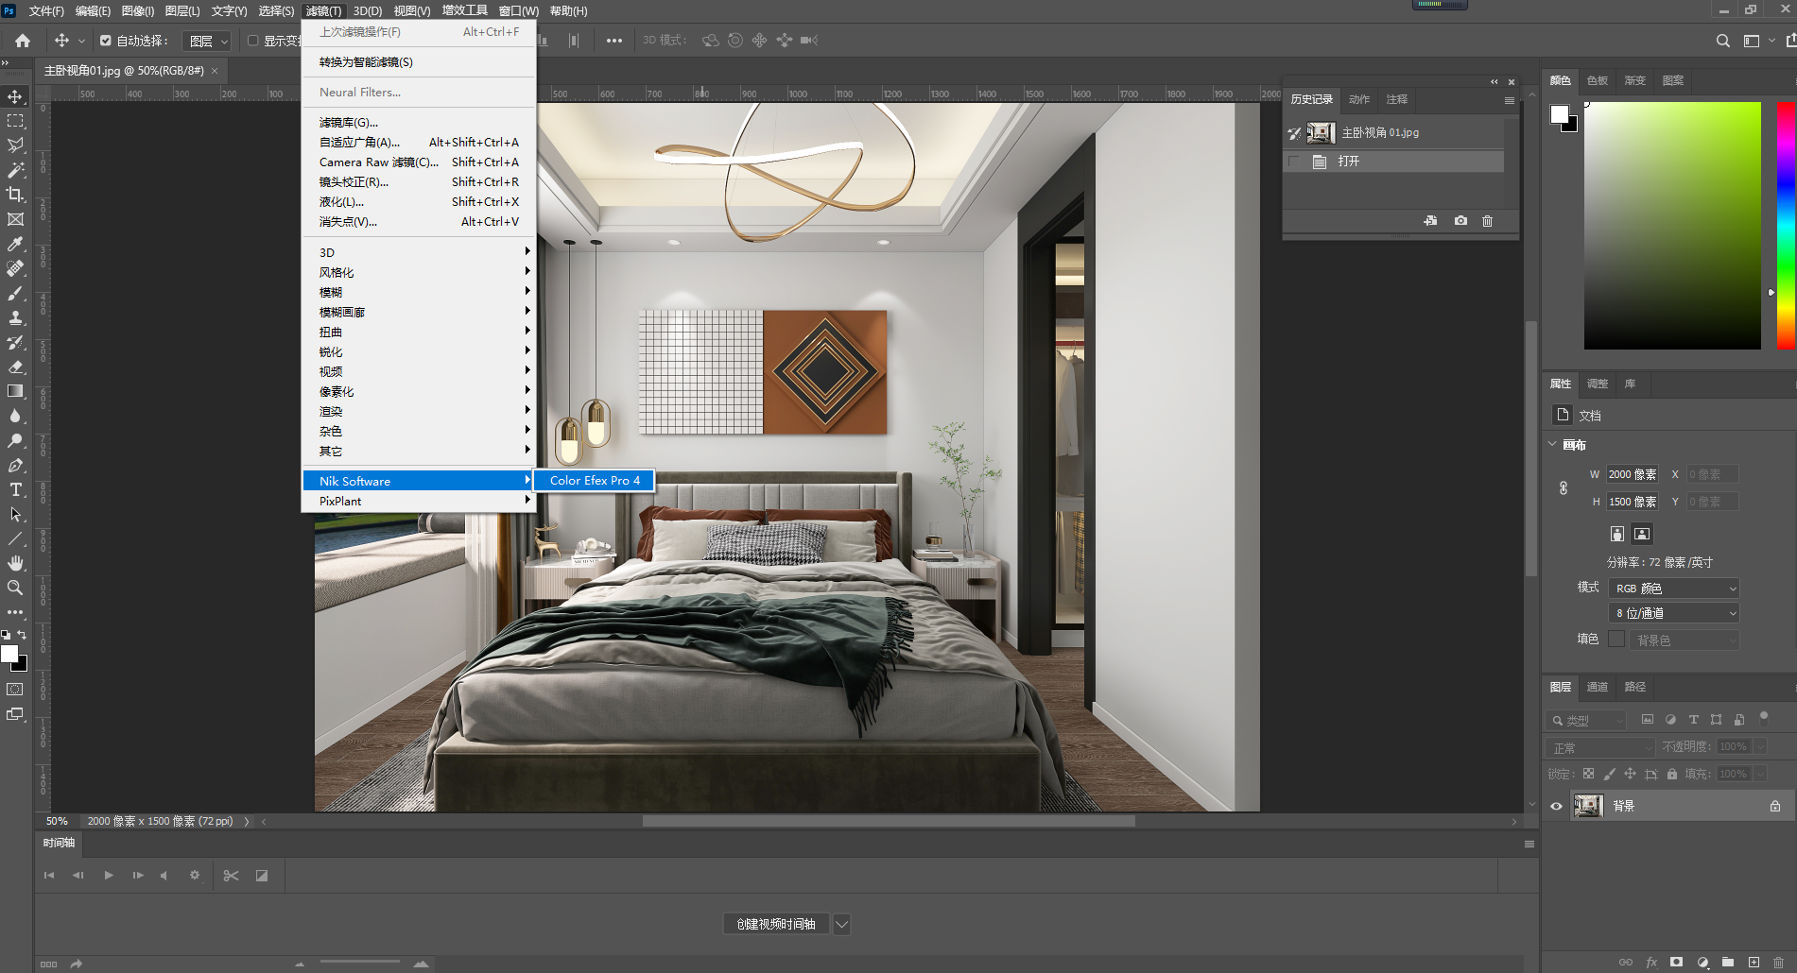Toggle the Auto-Select checkbox

pyautogui.click(x=106, y=41)
